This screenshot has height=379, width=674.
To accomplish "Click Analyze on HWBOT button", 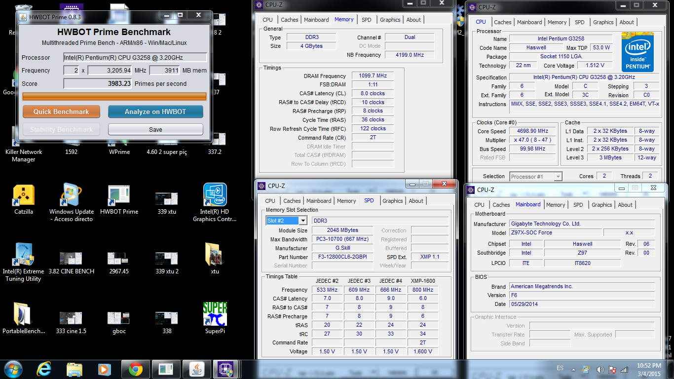I will 155,112.
